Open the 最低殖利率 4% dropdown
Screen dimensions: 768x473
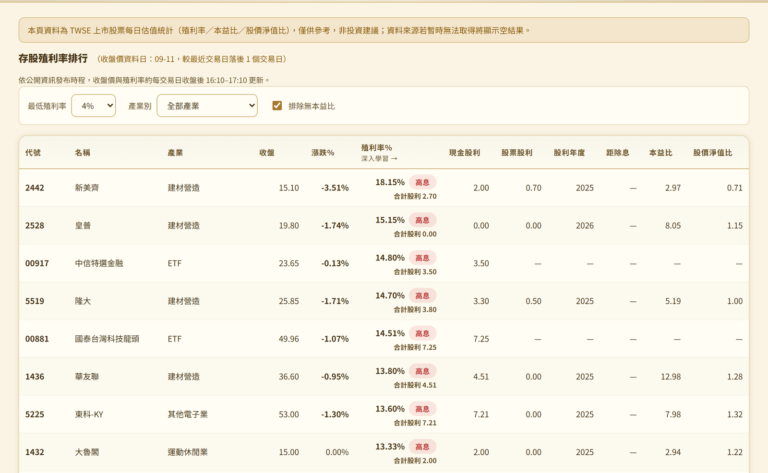[x=93, y=106]
